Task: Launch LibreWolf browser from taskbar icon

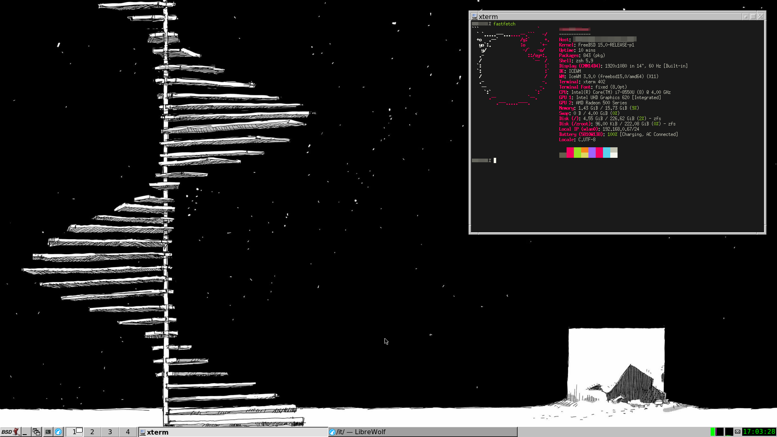Action: 58,432
